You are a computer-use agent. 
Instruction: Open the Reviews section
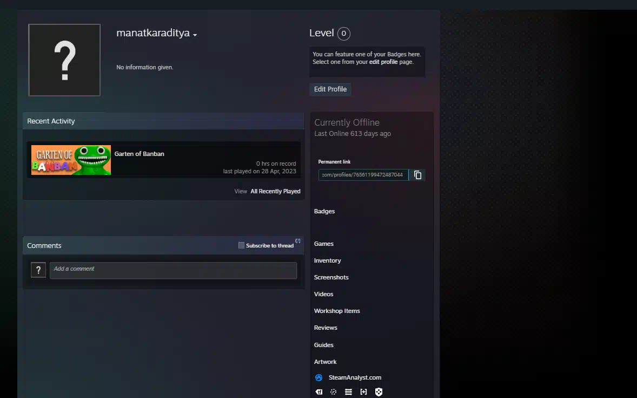coord(326,328)
